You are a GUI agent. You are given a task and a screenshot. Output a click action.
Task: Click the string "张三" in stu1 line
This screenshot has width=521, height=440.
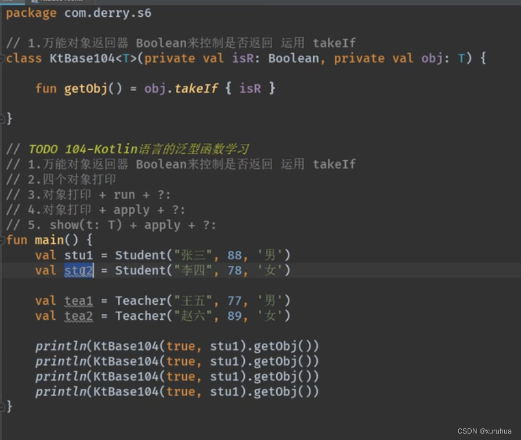(x=193, y=255)
